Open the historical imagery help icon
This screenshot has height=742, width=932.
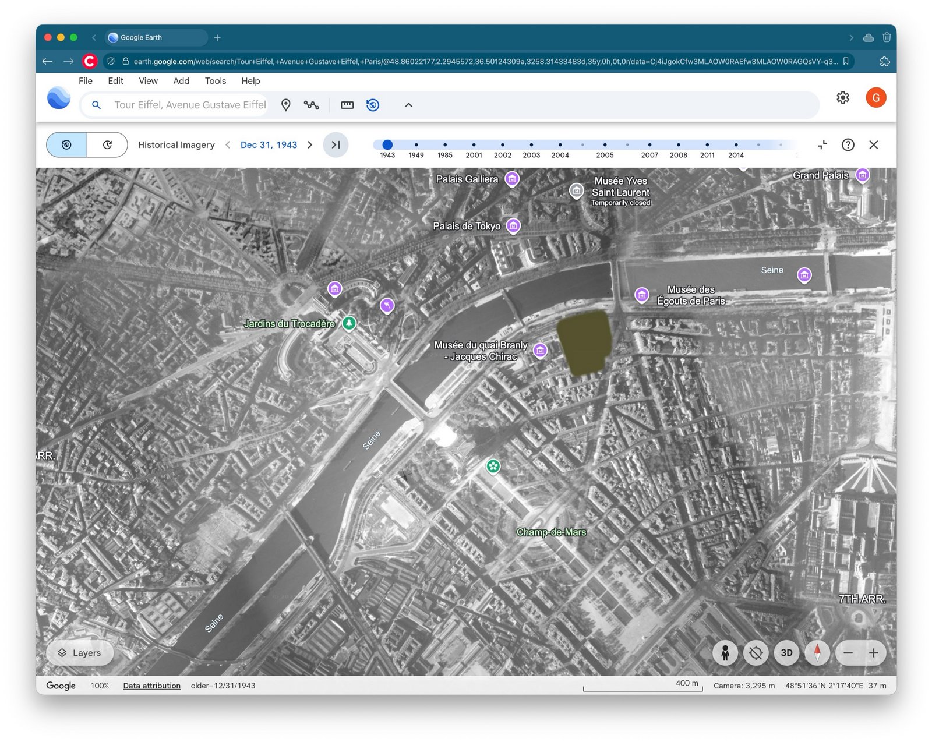click(x=848, y=145)
